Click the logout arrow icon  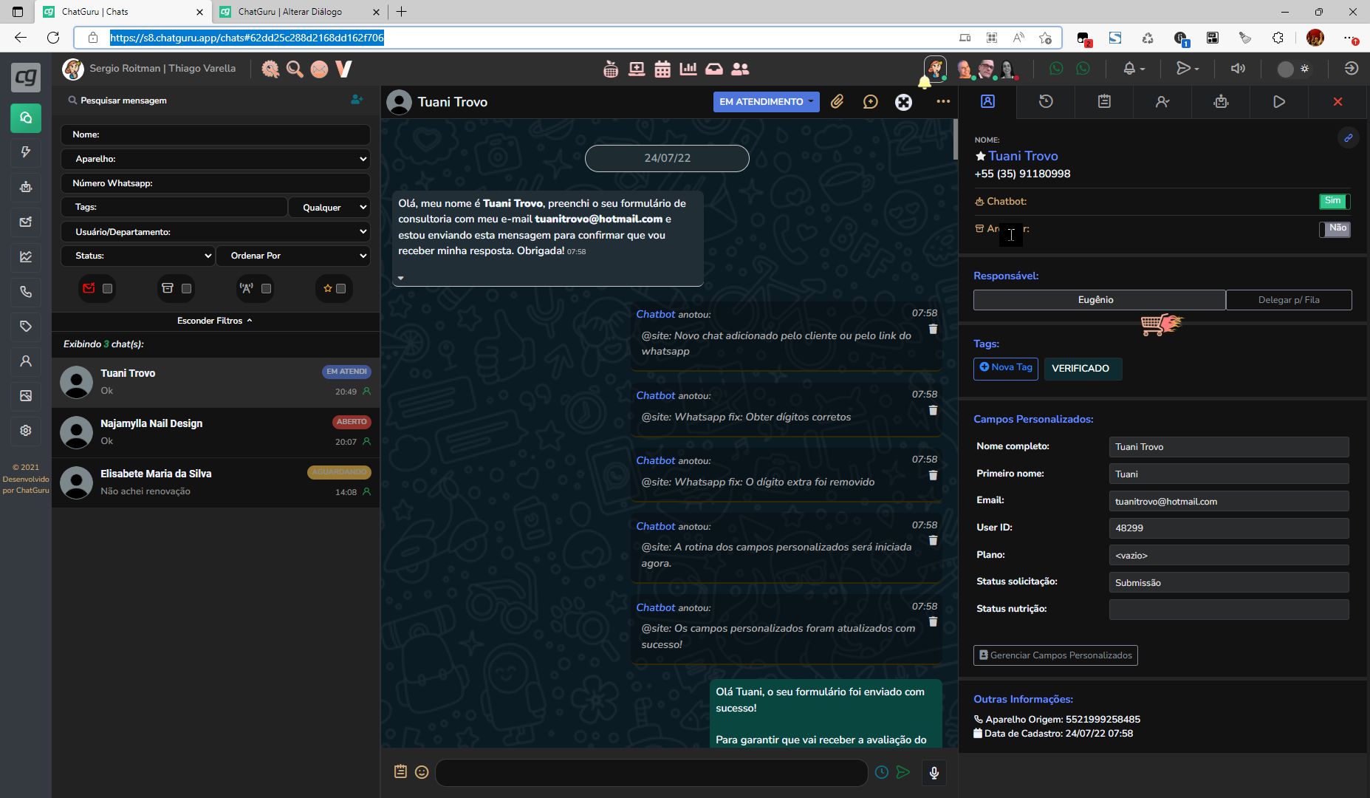(1351, 69)
